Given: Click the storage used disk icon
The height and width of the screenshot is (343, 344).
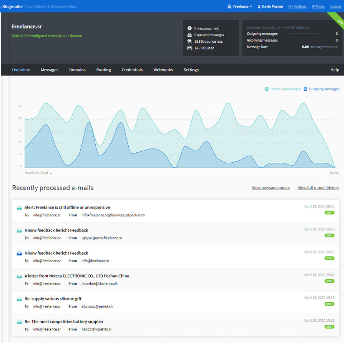Looking at the screenshot, I should point(190,48).
